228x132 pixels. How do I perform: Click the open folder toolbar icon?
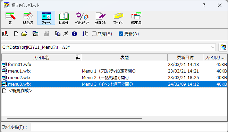(24, 34)
